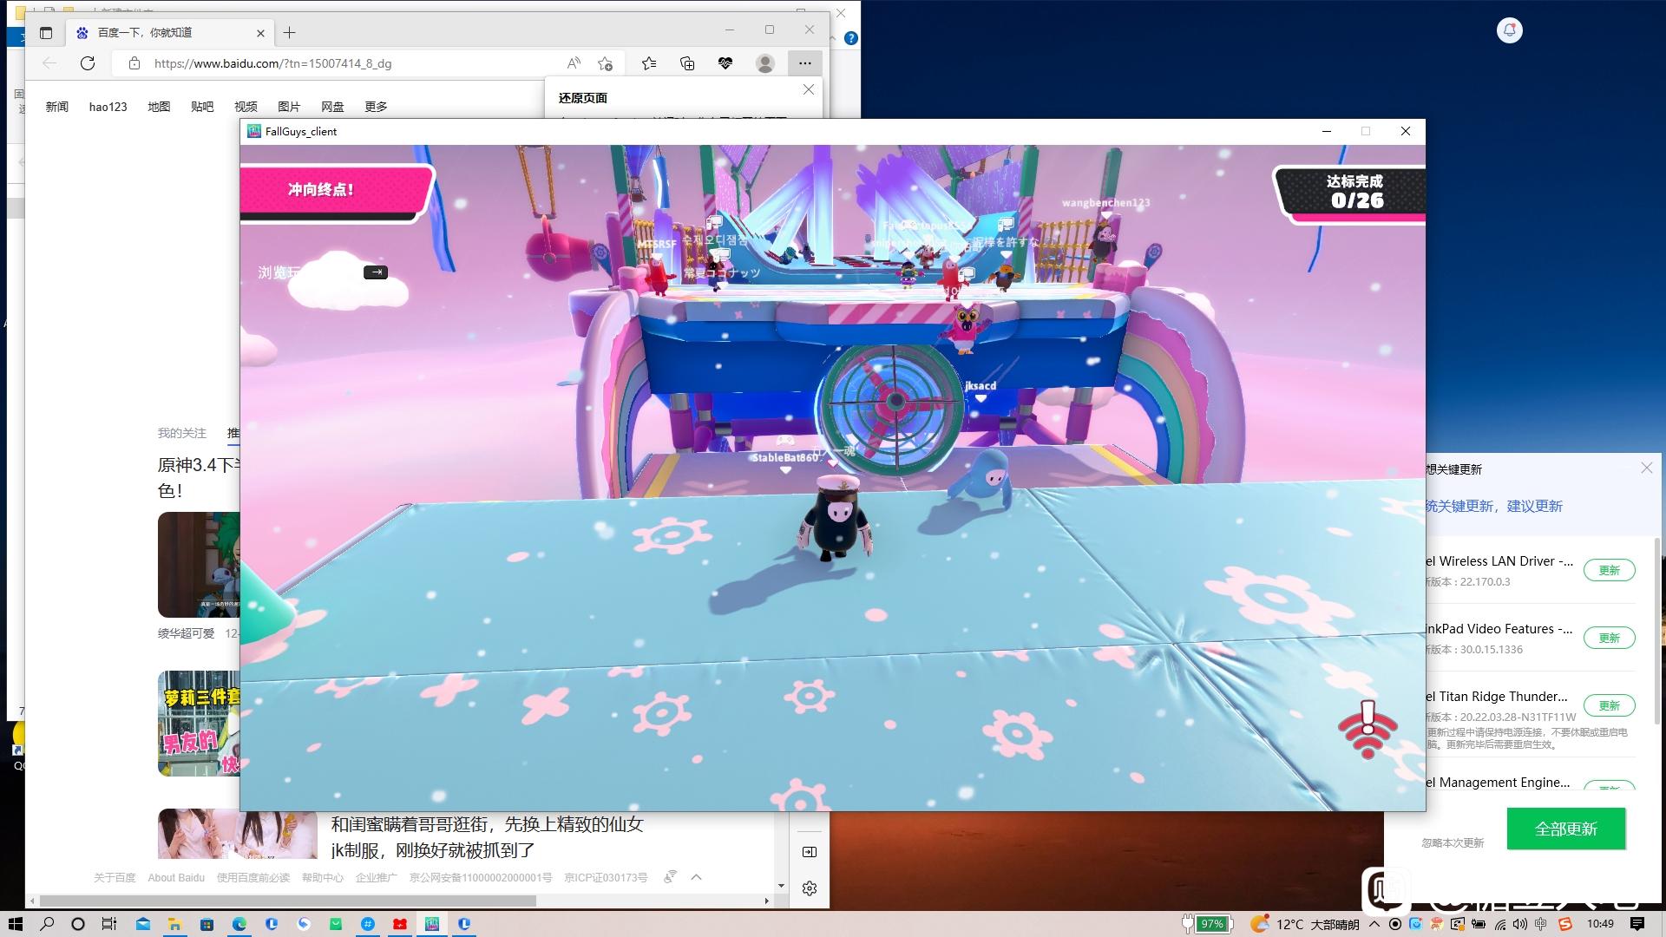Open hao123 link on Baidu
This screenshot has height=937, width=1666.
pos(108,107)
